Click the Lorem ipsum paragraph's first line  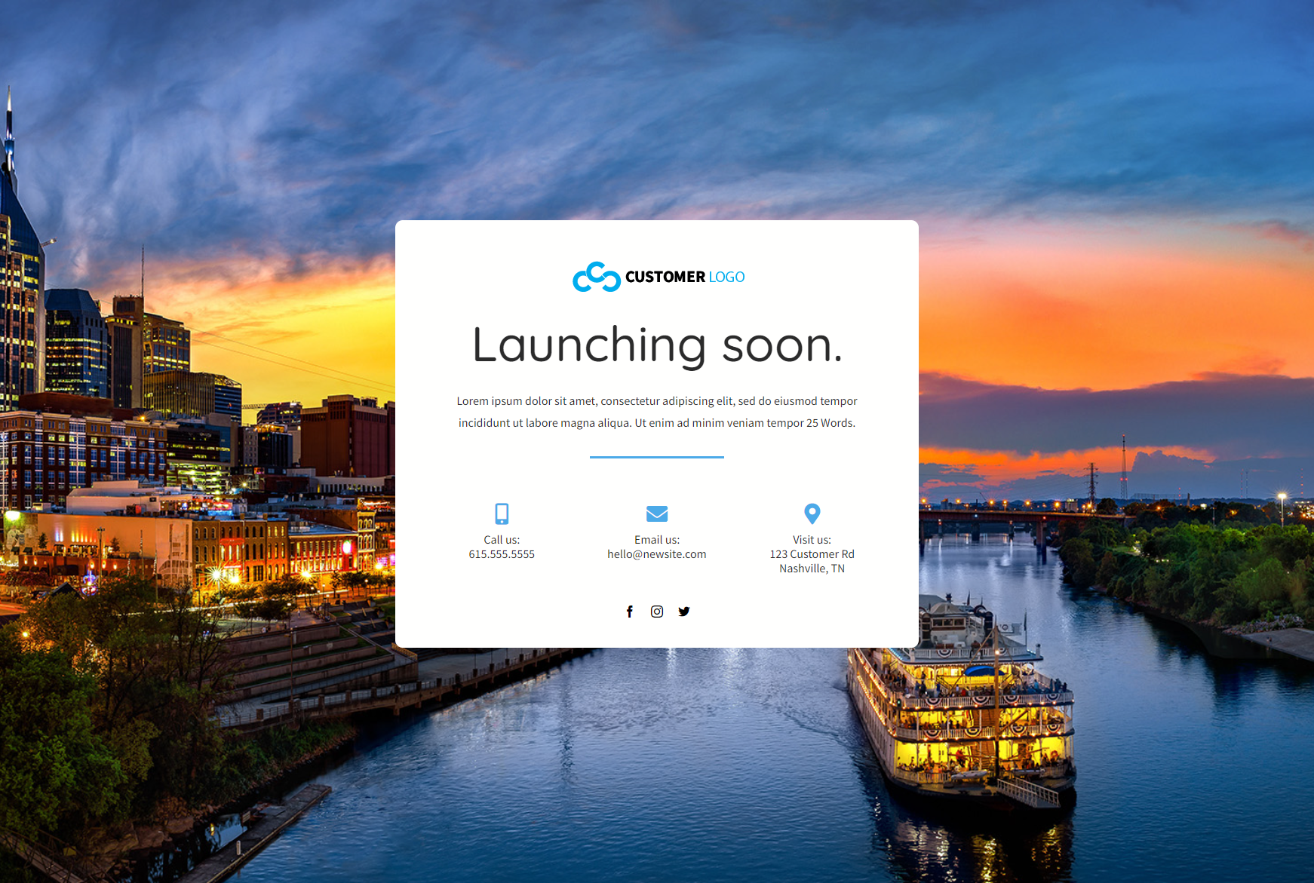click(x=657, y=401)
